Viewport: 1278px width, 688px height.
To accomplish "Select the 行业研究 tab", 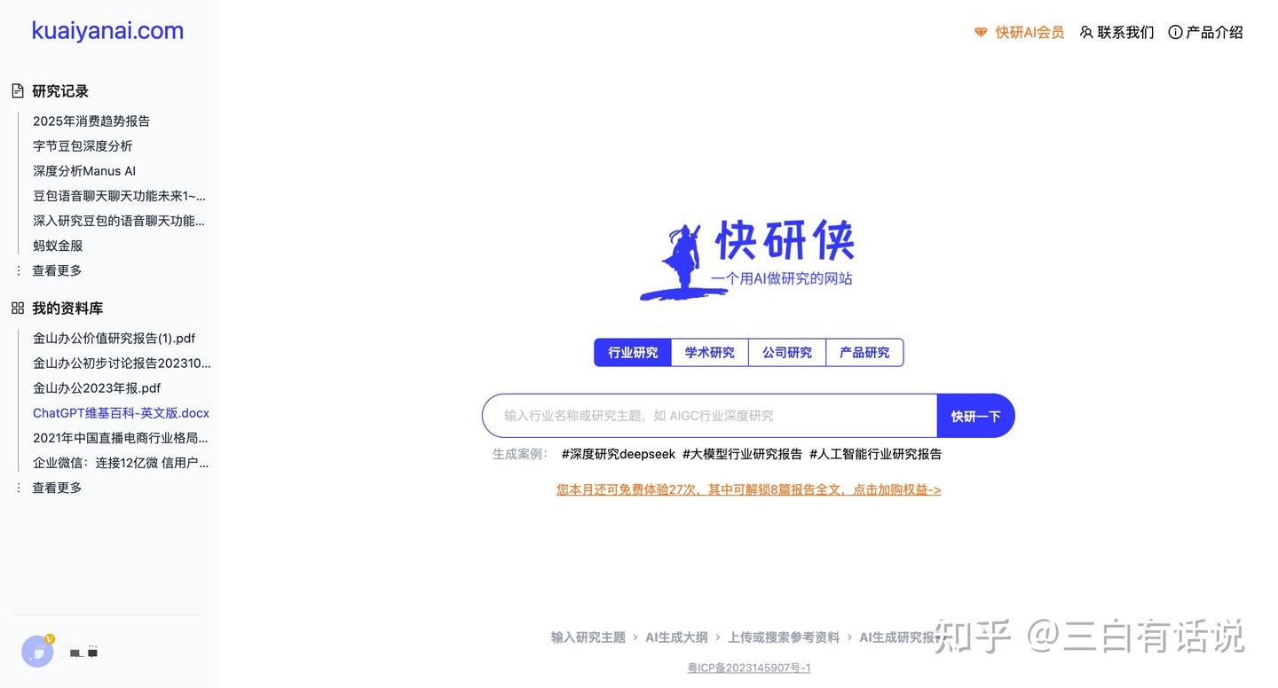I will coord(633,352).
